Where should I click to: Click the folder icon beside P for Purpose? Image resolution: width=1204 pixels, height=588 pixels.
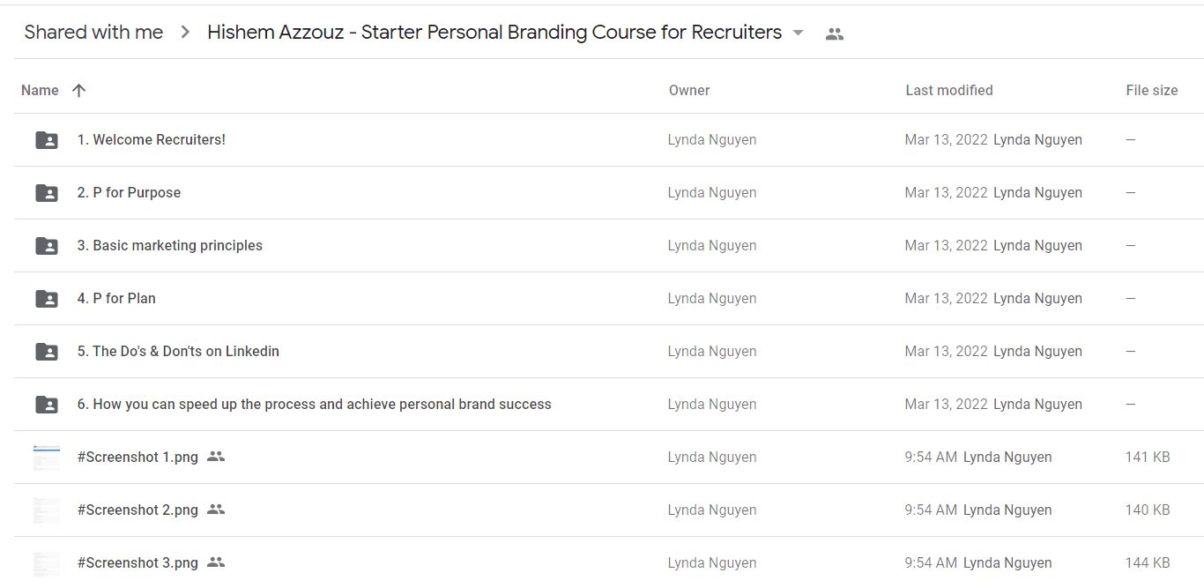pyautogui.click(x=47, y=192)
